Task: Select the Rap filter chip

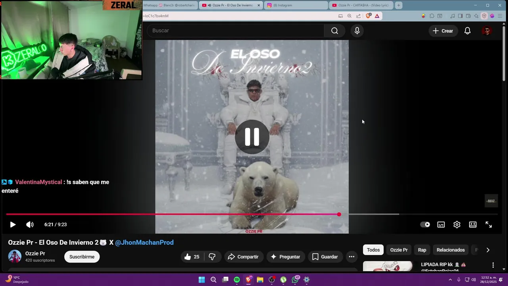Action: (422, 250)
